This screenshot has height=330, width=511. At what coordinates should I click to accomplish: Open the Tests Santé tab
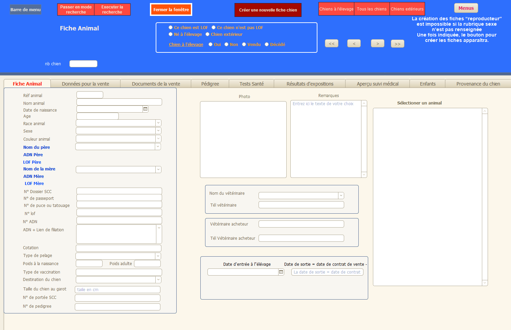251,84
